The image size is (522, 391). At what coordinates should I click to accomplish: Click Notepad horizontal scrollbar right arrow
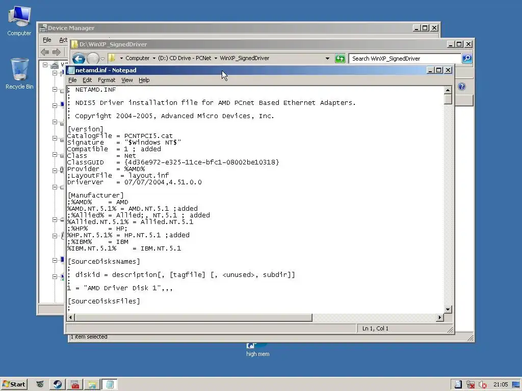click(x=440, y=318)
